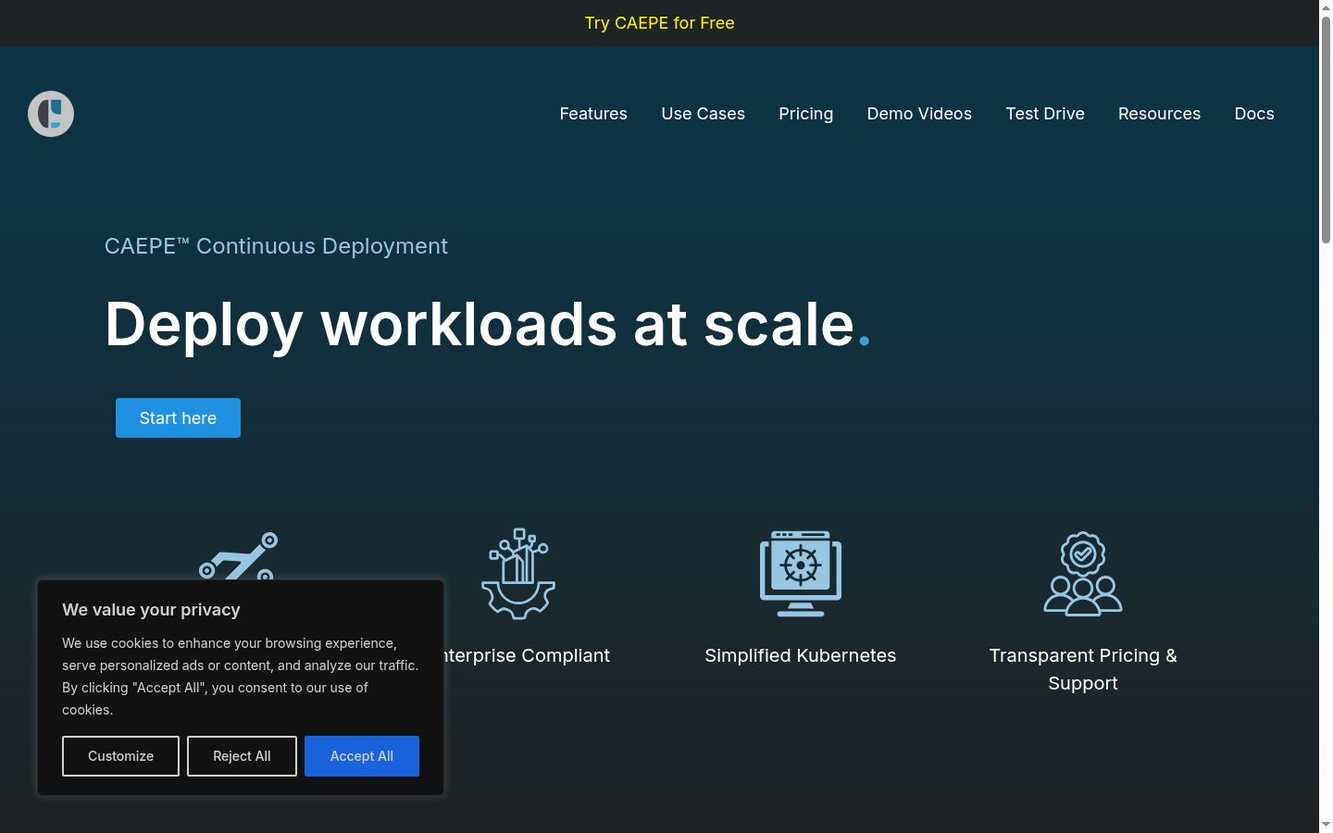Customize cookie preferences
This screenshot has height=833, width=1333.
coord(120,756)
